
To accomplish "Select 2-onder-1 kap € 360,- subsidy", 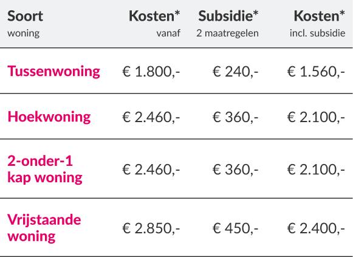I will (235, 170).
